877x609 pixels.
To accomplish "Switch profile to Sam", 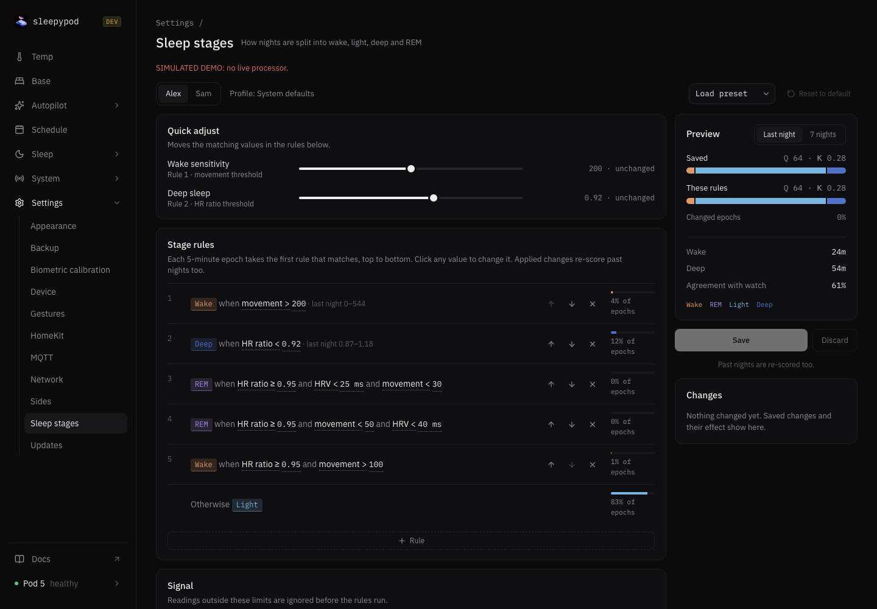I will [x=203, y=94].
